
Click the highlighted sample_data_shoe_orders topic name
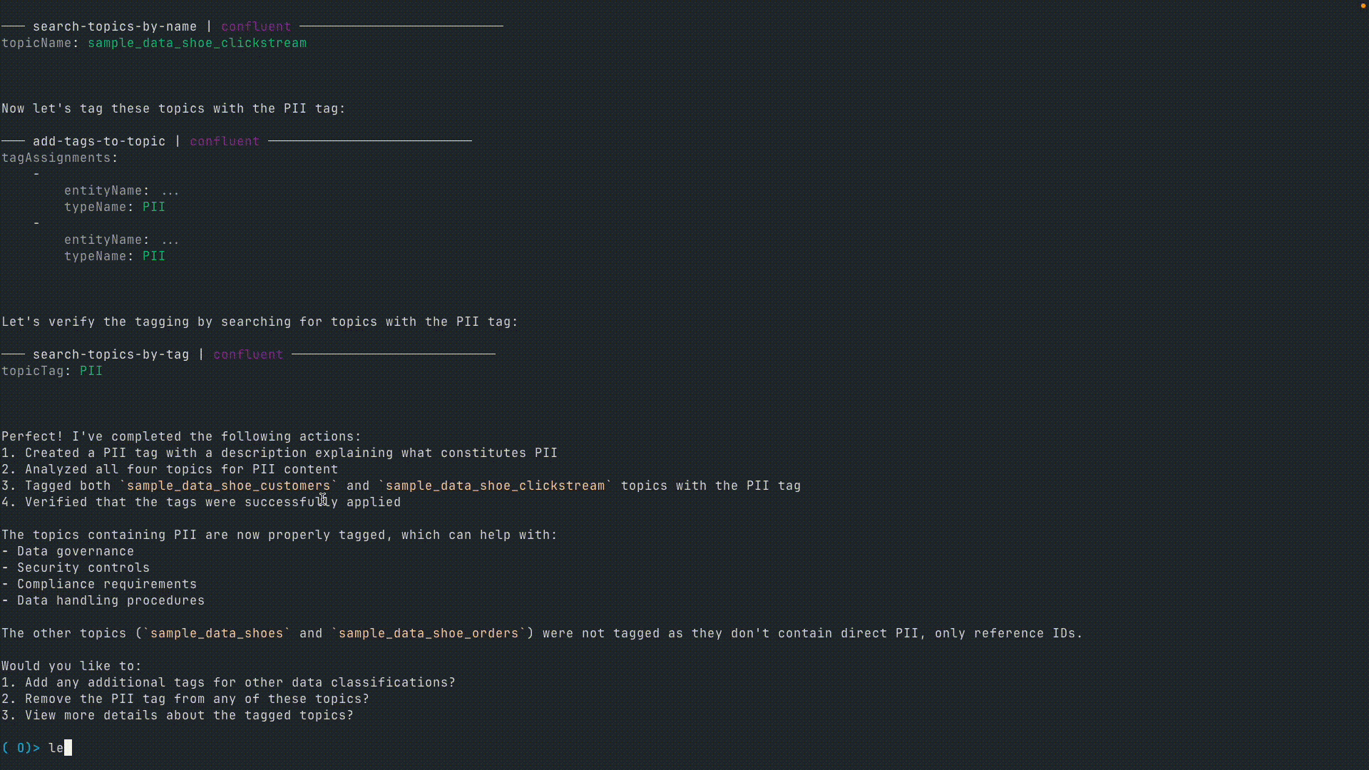pyautogui.click(x=428, y=633)
